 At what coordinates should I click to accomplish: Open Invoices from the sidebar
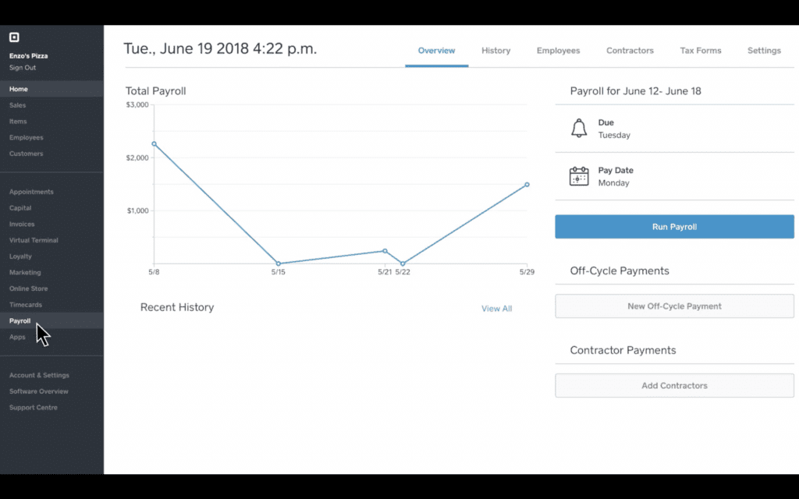point(22,224)
